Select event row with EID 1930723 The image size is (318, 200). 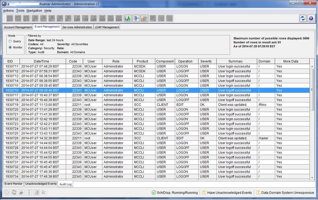[156, 124]
